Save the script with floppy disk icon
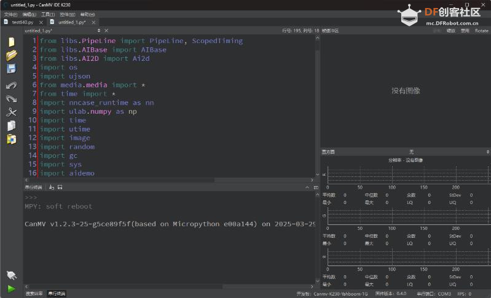The height and width of the screenshot is (298, 491). click(11, 69)
